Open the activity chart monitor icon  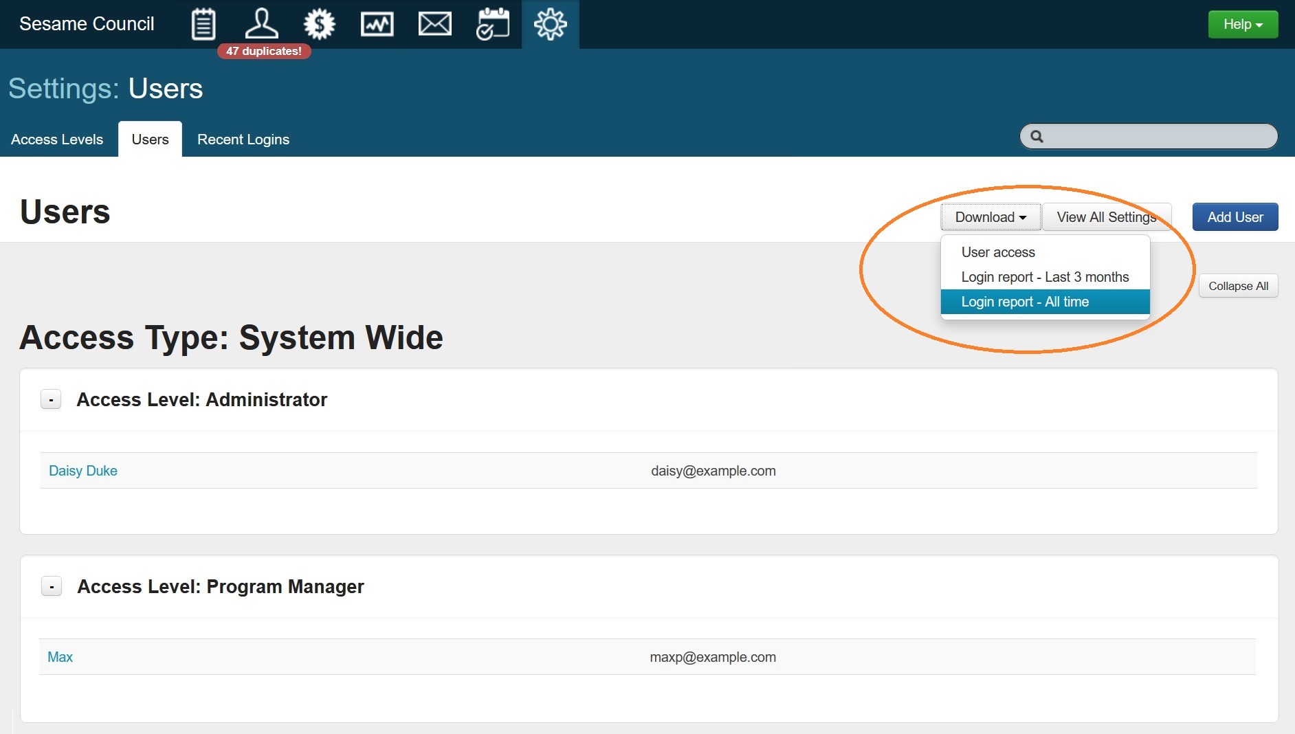pos(377,25)
